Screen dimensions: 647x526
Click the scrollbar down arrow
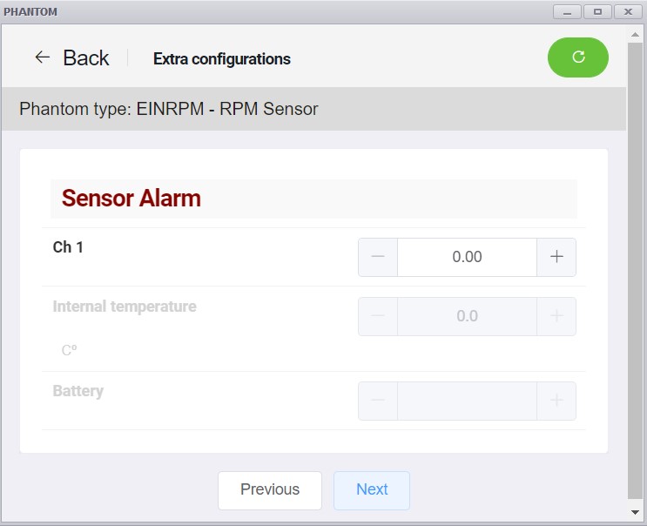coord(636,512)
